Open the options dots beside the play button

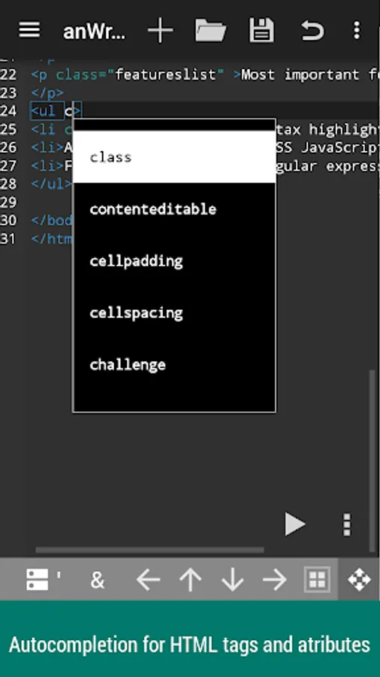(347, 524)
